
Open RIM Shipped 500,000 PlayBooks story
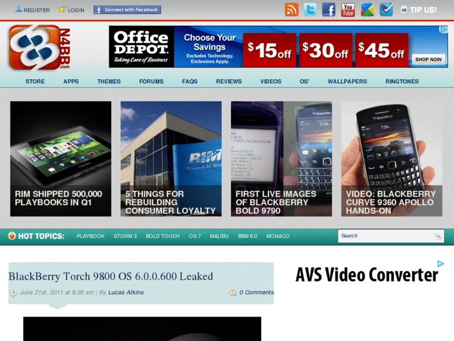click(x=61, y=159)
